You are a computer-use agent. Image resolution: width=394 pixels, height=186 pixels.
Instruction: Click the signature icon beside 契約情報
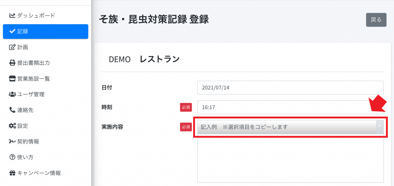click(12, 141)
